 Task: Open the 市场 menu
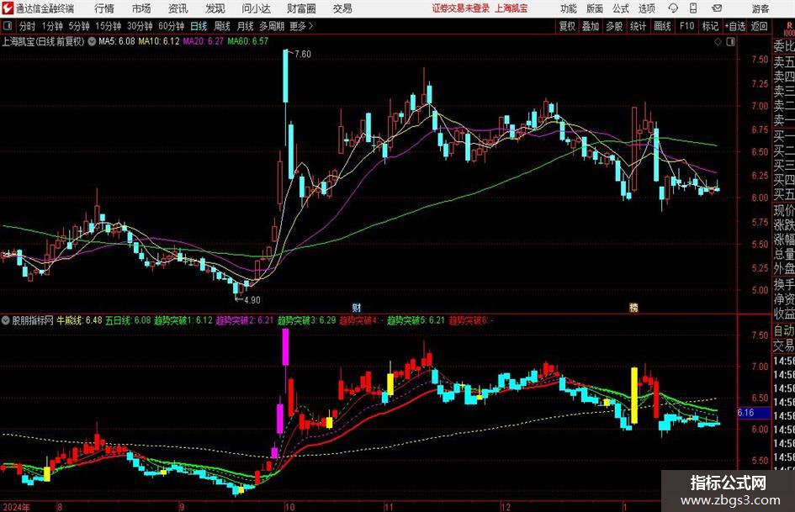141,8
